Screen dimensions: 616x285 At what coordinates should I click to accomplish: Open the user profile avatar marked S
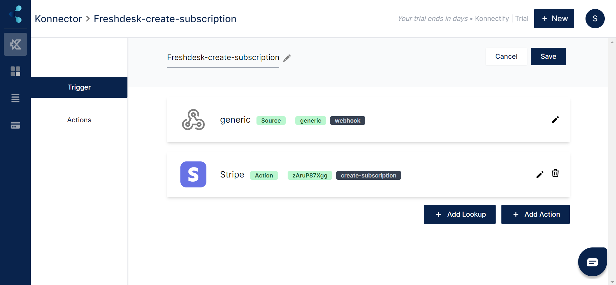[595, 18]
